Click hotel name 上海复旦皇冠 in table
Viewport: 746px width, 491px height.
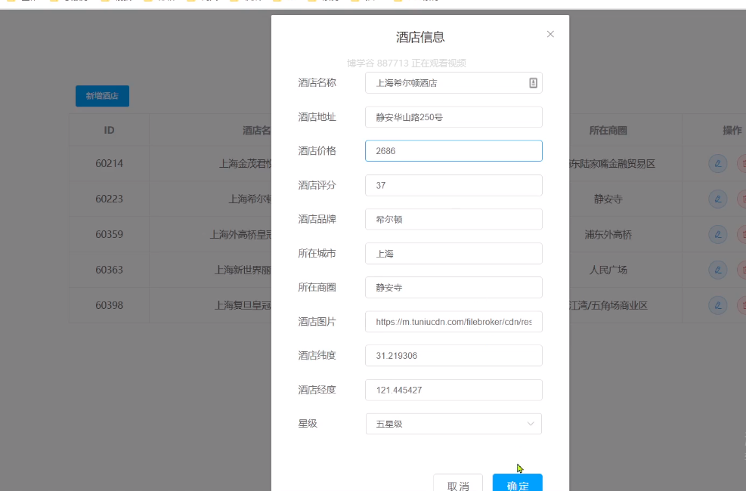(243, 305)
